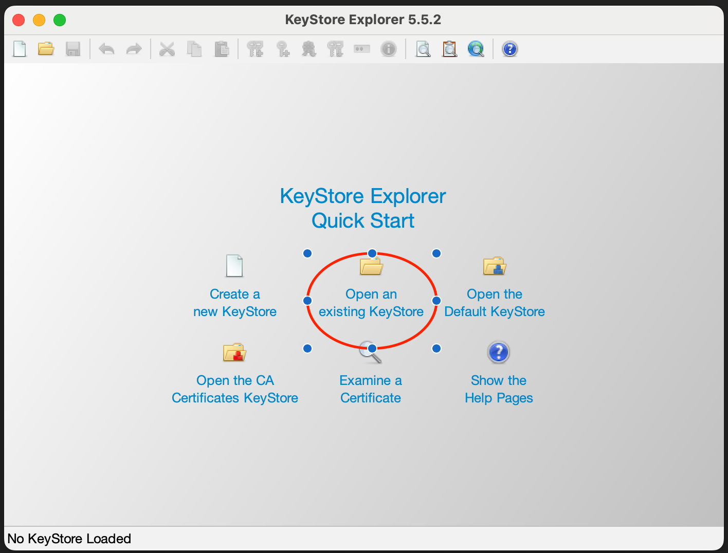Click the Cut scissors toolbar icon
Viewport: 728px width, 553px height.
167,49
